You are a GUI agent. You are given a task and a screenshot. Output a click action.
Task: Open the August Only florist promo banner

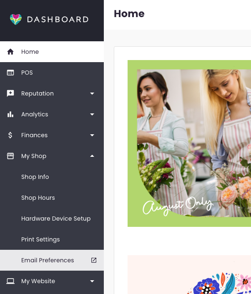[189, 143]
